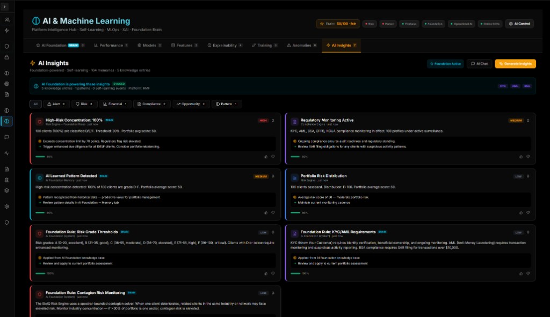Click the Generate Insights button

515,64
